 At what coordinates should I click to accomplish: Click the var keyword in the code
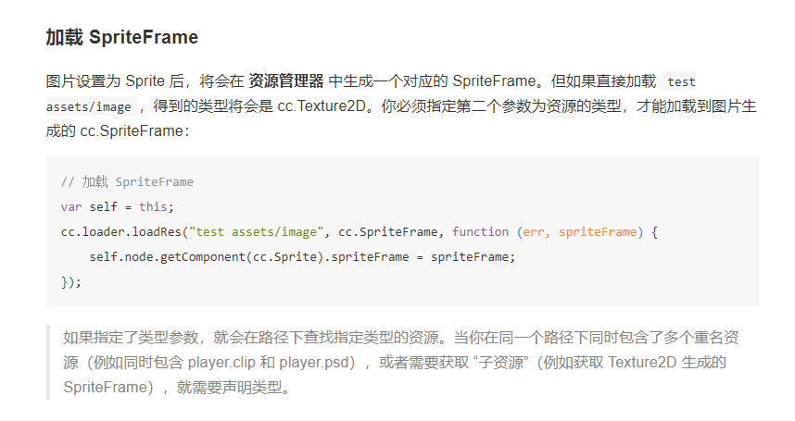click(x=71, y=206)
